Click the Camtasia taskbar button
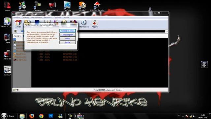Screen dimensions: 211x119 [70, 116]
